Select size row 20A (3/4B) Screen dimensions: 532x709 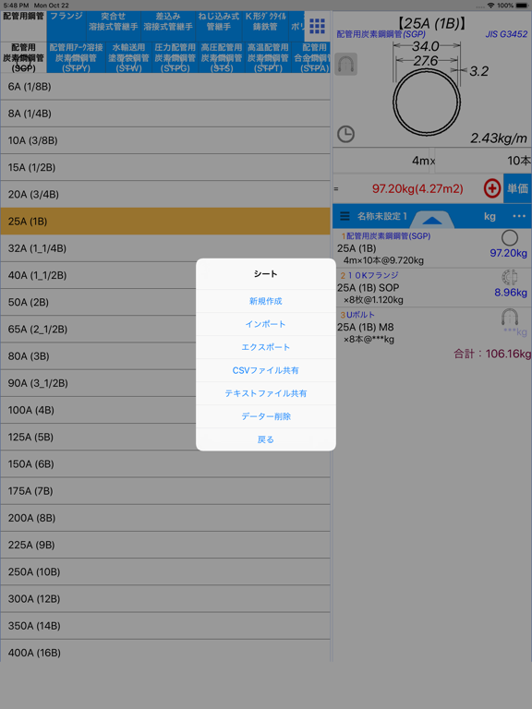165,195
